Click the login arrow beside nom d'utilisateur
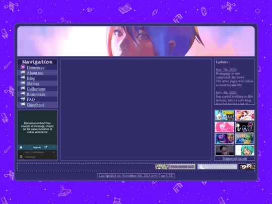 (x=54, y=152)
